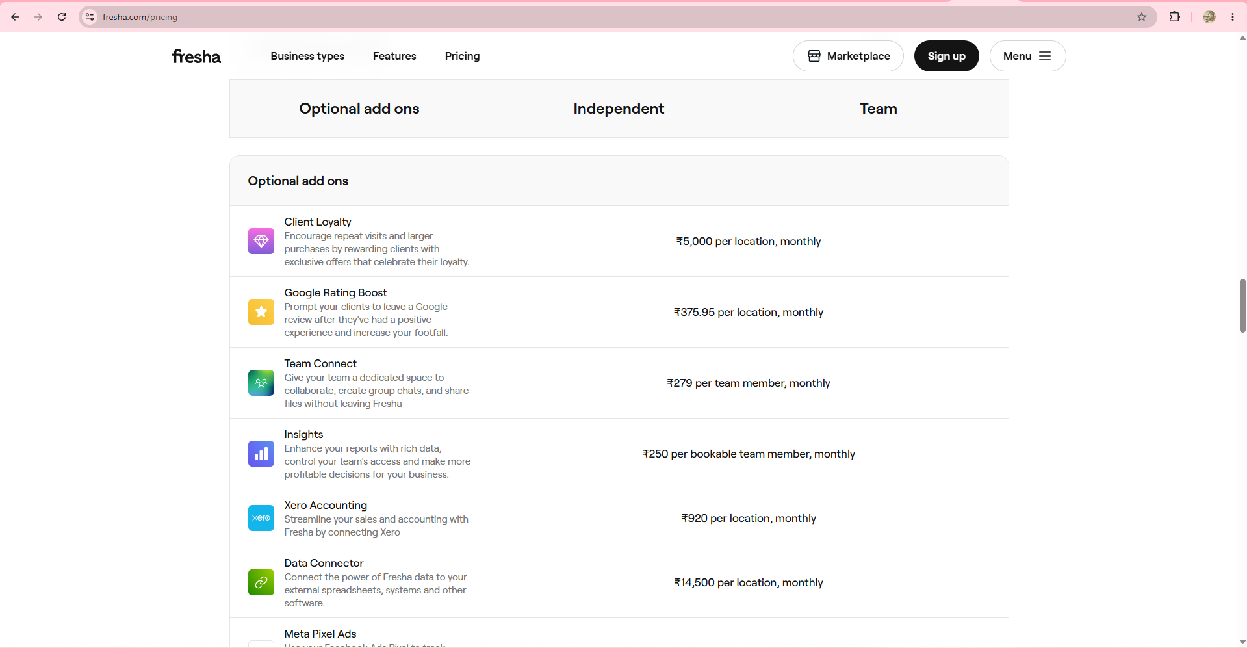Open the Features menu
The height and width of the screenshot is (648, 1247).
(394, 56)
